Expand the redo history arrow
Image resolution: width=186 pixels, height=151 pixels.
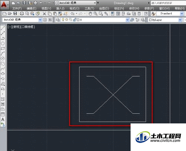coord(85,13)
